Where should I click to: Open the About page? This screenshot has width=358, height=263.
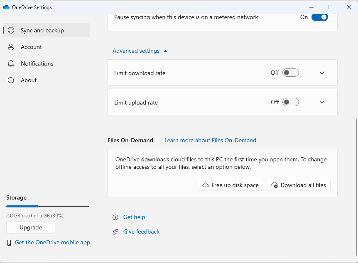[x=47, y=80]
